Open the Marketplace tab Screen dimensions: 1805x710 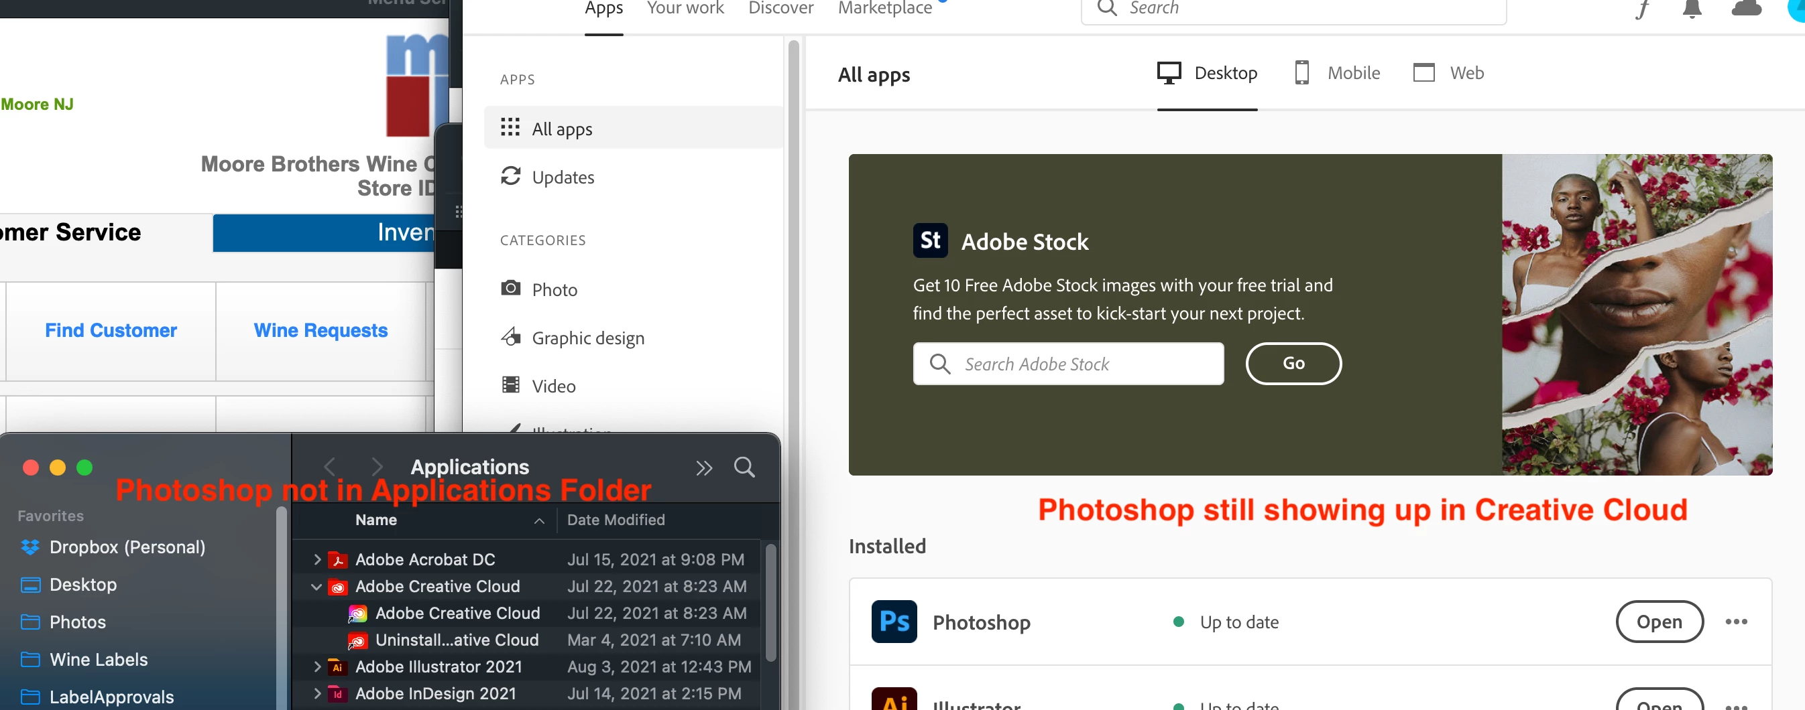pos(884,9)
